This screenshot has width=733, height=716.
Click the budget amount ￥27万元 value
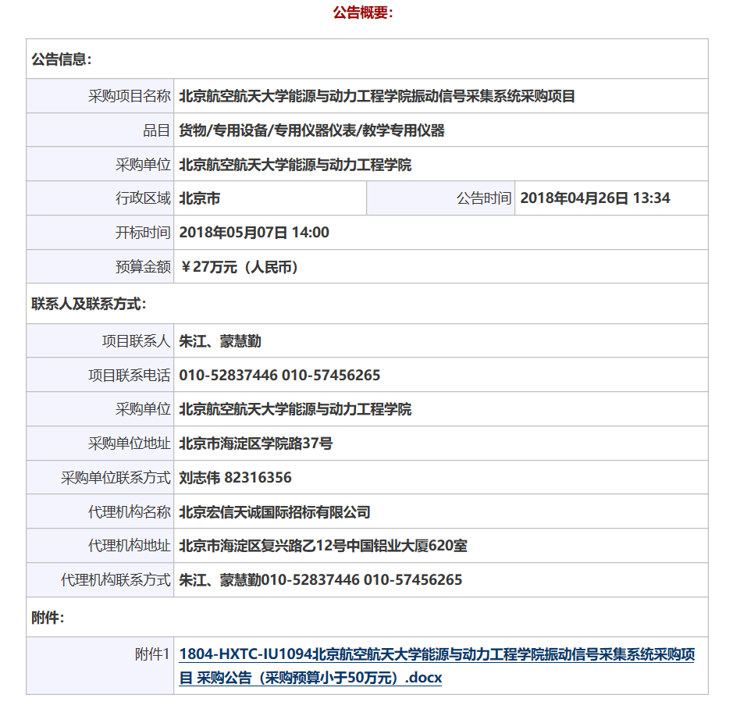tap(240, 267)
